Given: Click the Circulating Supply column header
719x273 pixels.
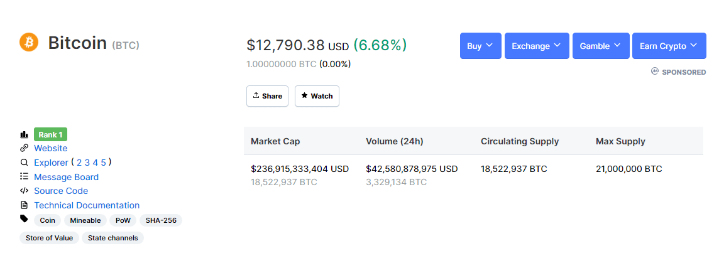Looking at the screenshot, I should tap(520, 141).
